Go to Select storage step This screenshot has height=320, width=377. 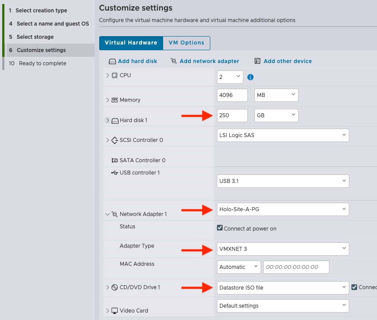35,37
